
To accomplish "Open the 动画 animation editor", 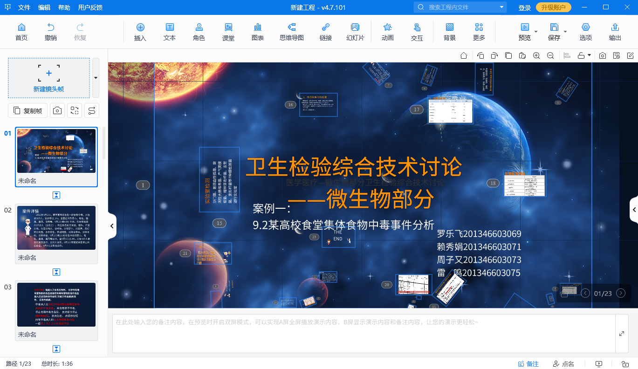I will (388, 32).
